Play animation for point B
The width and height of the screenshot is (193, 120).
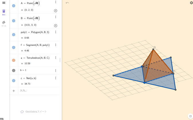[x=56, y=25]
